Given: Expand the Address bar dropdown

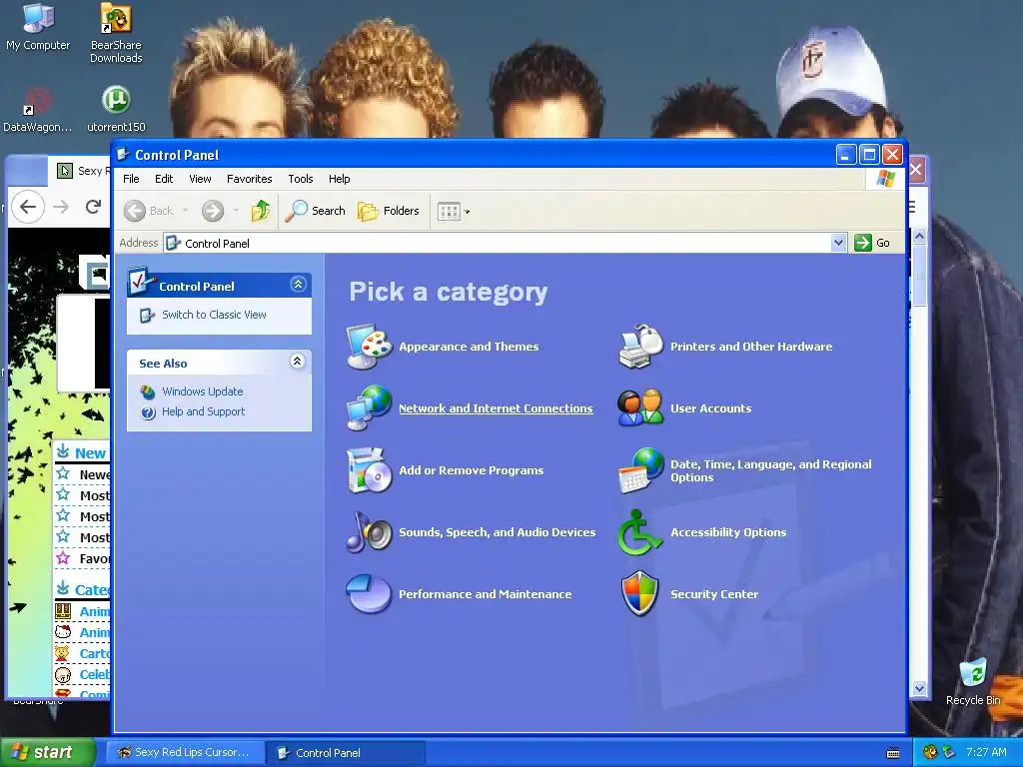Looking at the screenshot, I should pos(838,243).
